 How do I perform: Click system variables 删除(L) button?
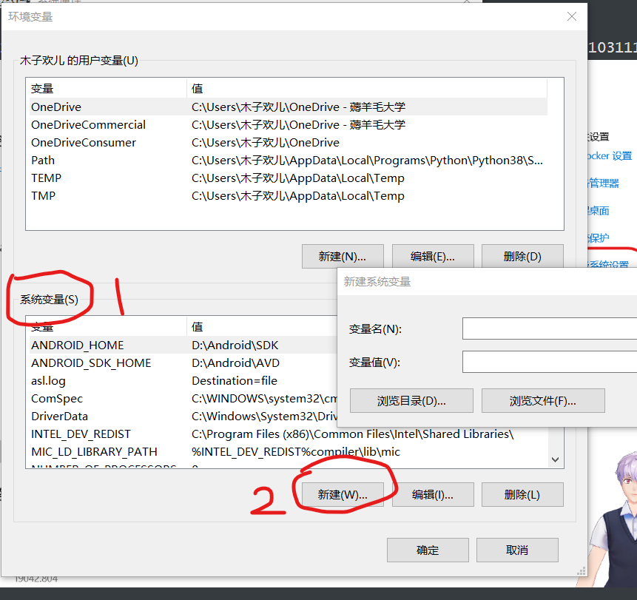[522, 494]
